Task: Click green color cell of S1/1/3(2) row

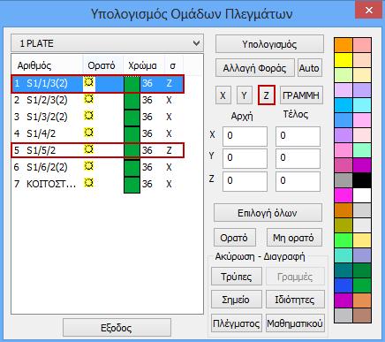Action: point(132,84)
